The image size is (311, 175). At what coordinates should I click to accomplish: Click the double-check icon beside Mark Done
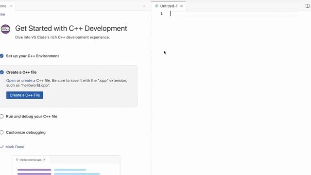pos(2,147)
